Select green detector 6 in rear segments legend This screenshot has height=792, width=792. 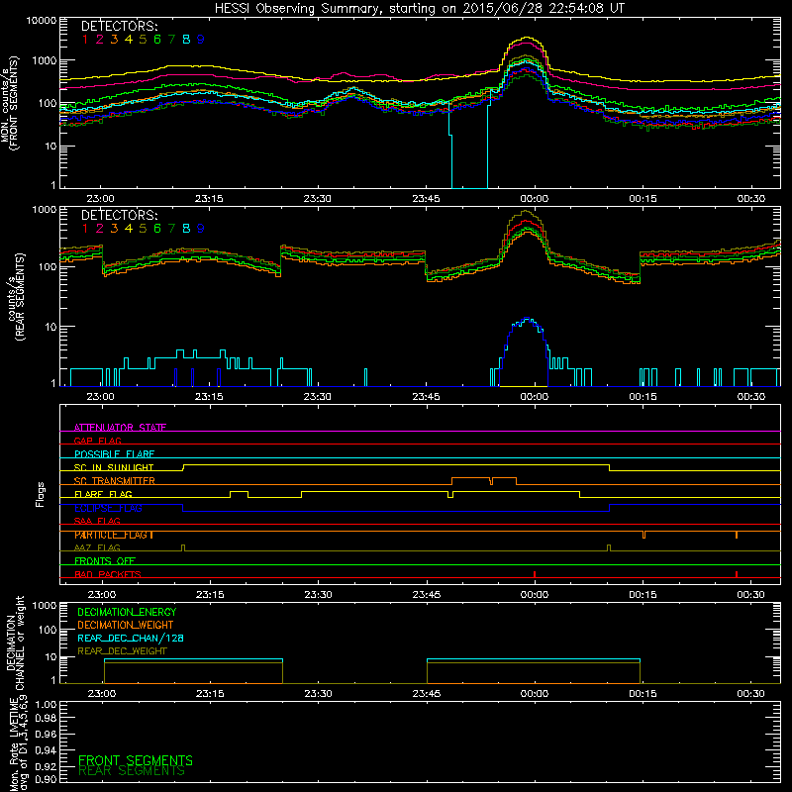click(x=157, y=229)
